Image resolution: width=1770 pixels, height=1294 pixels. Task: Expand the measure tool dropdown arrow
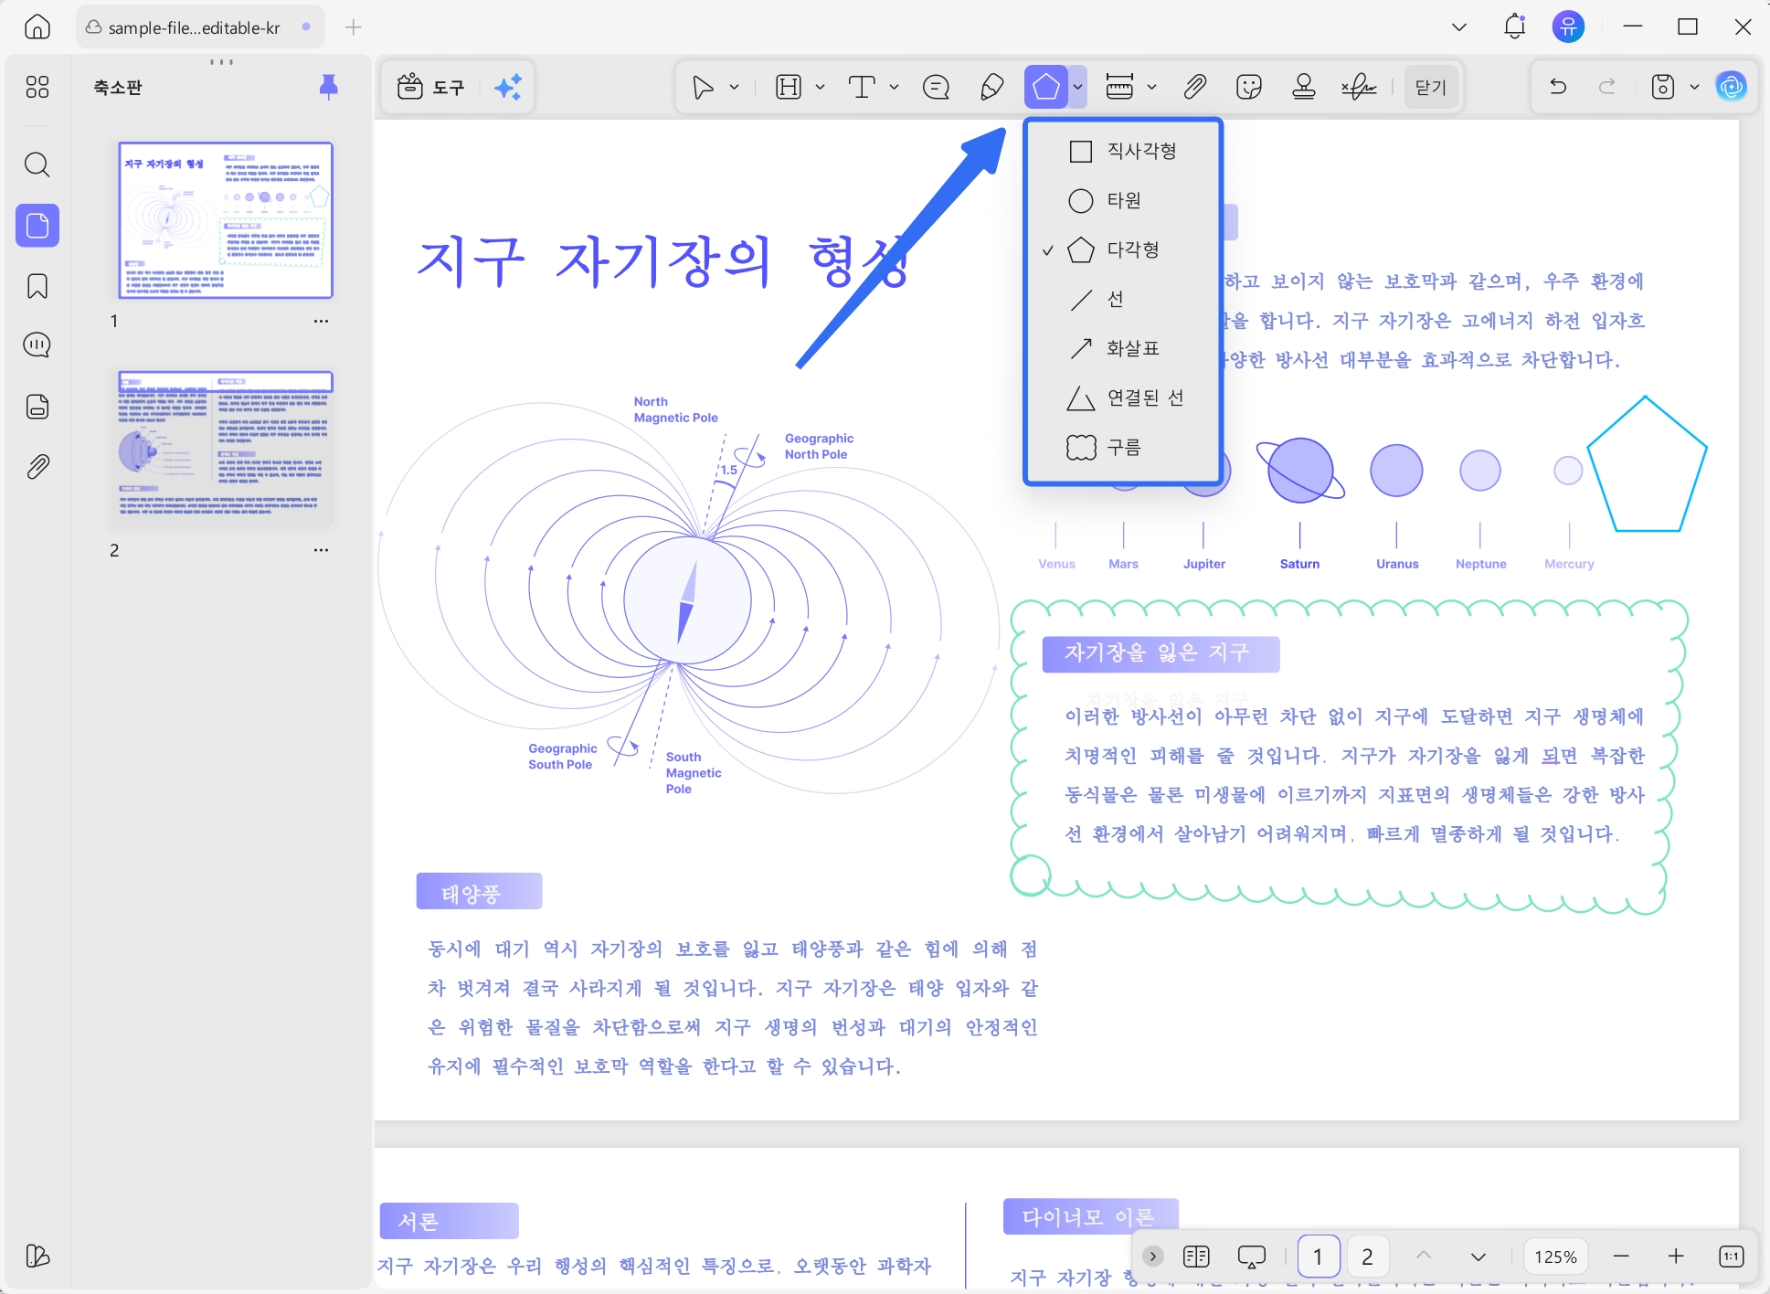[1151, 87]
